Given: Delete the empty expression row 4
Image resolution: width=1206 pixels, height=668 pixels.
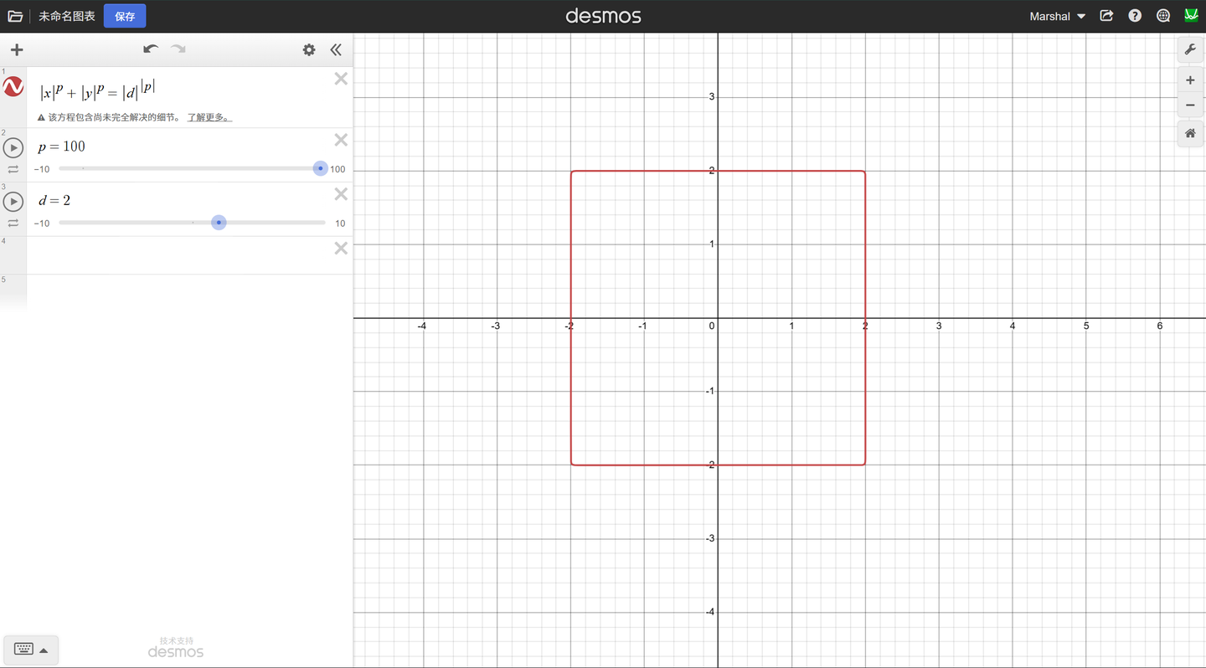Looking at the screenshot, I should click(341, 248).
